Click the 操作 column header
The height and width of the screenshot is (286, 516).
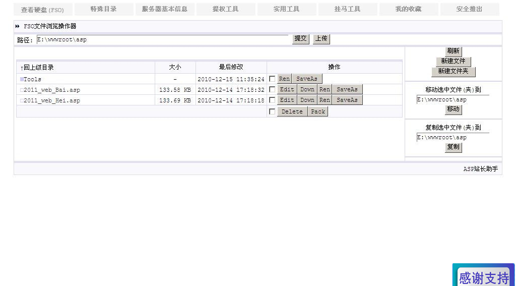pos(335,67)
